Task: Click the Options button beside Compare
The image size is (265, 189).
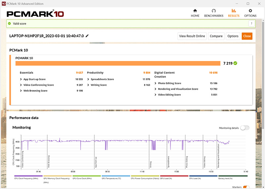Action: (x=233, y=36)
